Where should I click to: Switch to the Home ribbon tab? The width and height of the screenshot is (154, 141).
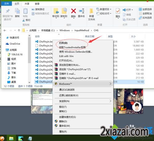tap(17, 4)
